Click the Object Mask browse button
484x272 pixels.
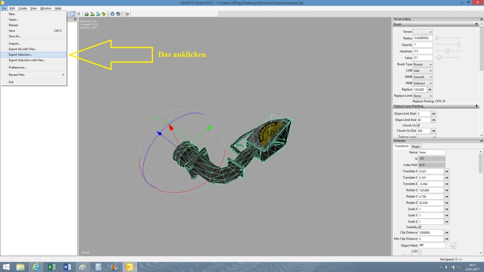pos(453,246)
